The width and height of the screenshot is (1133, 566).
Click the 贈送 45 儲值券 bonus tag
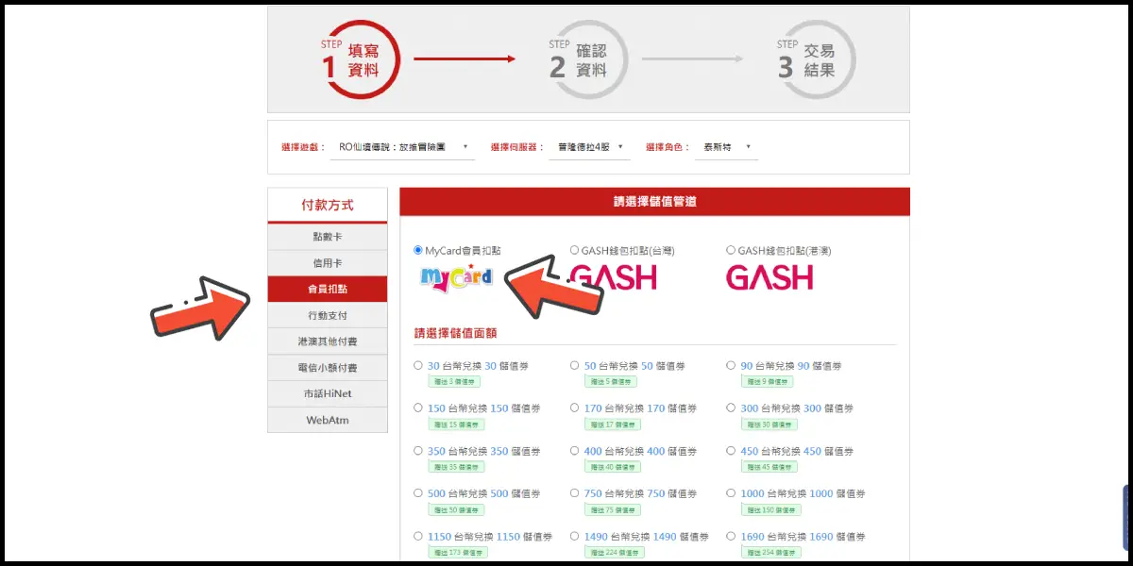[x=769, y=467]
